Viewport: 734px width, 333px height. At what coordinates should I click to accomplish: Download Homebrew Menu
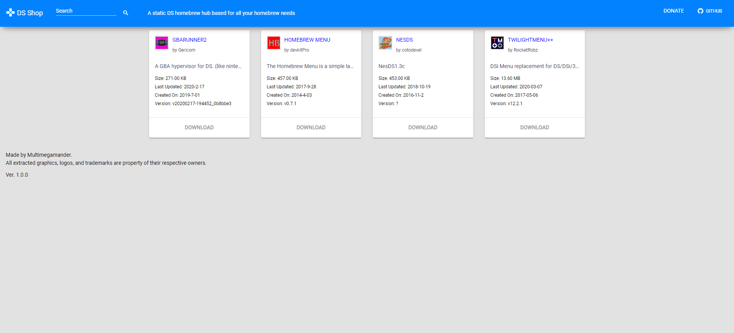(311, 128)
